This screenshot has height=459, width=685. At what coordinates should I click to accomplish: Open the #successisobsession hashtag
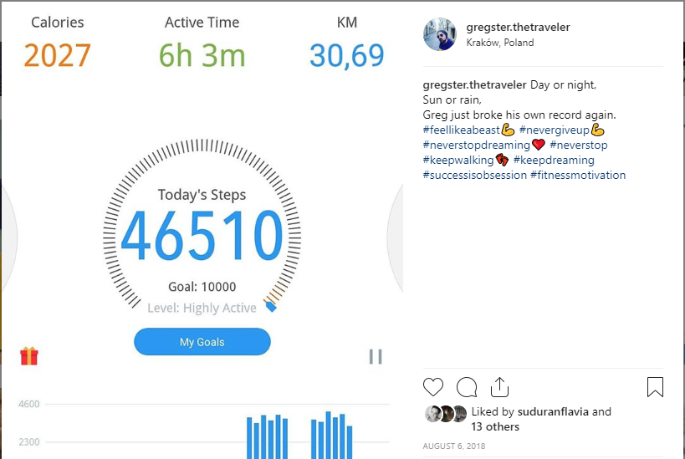click(x=475, y=175)
